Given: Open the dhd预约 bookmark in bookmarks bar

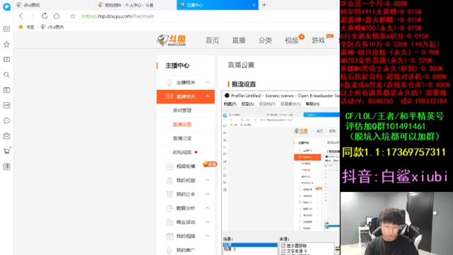Looking at the screenshot, I should point(52,27).
